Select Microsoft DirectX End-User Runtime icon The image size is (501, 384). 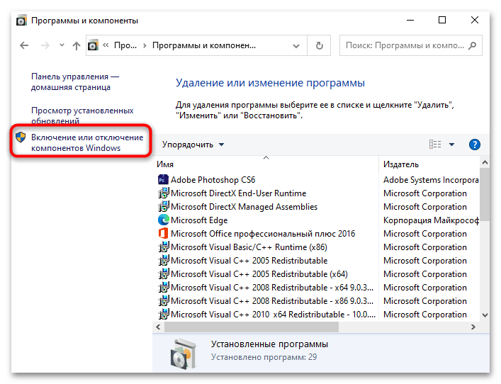tap(163, 193)
